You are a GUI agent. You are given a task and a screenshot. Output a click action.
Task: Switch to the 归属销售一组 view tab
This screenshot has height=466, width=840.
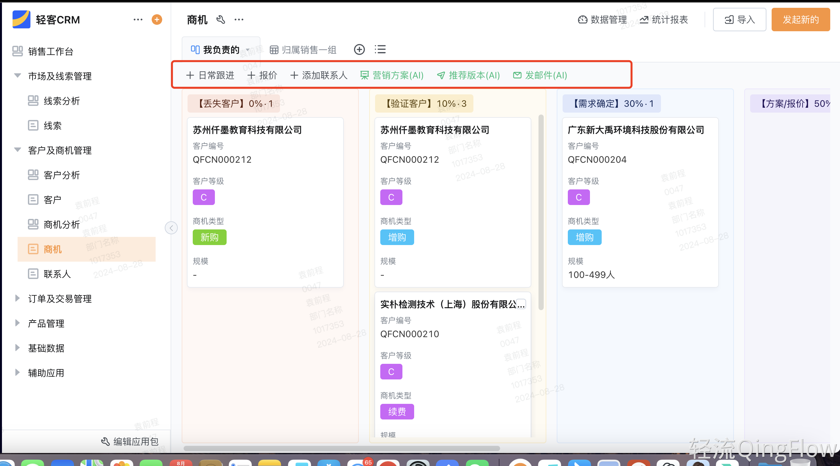click(303, 49)
